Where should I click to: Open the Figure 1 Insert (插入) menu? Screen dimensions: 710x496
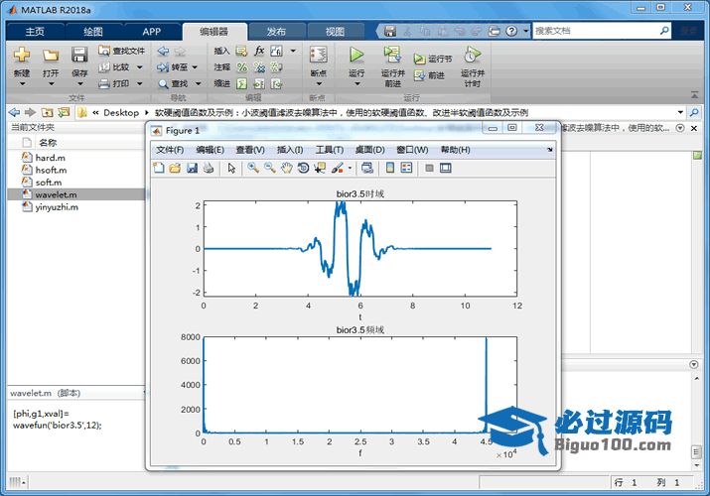pos(290,150)
